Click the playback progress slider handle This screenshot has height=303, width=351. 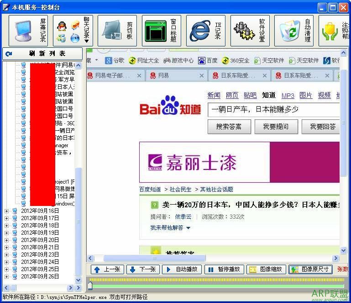pos(90,286)
